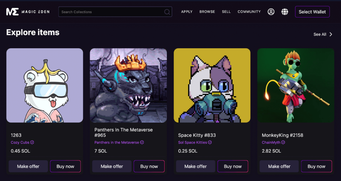Buy now the Space Kitty #833
This screenshot has height=181, width=341.
point(233,166)
